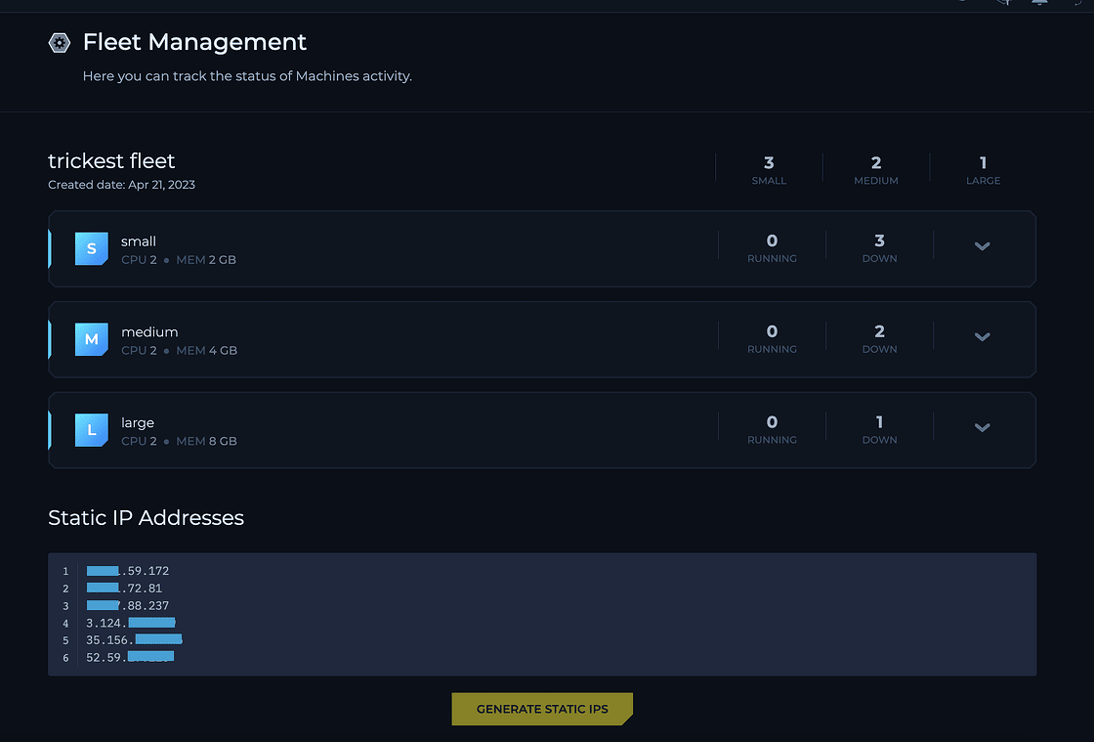The width and height of the screenshot is (1094, 742).
Task: Click the IP address ending in .59.172
Action: tap(128, 571)
